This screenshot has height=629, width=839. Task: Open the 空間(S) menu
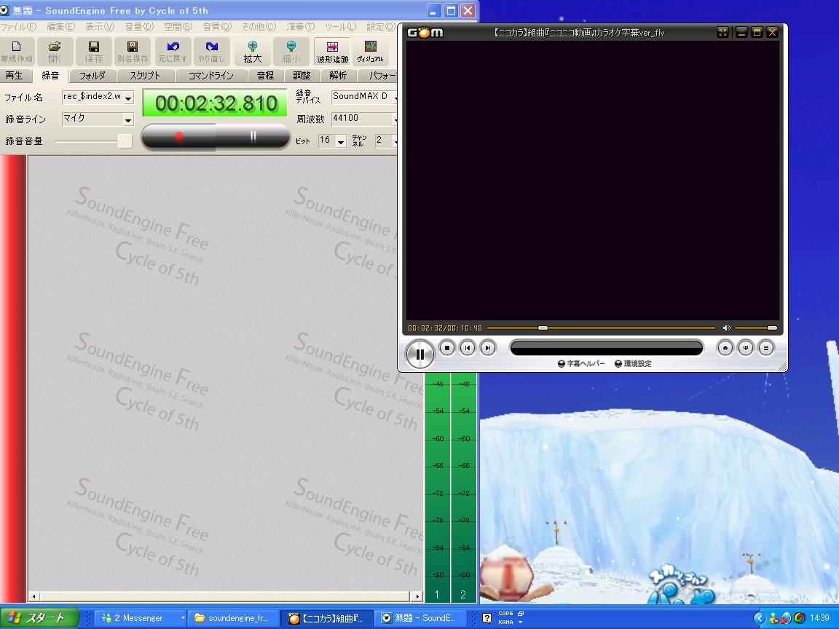[x=178, y=27]
